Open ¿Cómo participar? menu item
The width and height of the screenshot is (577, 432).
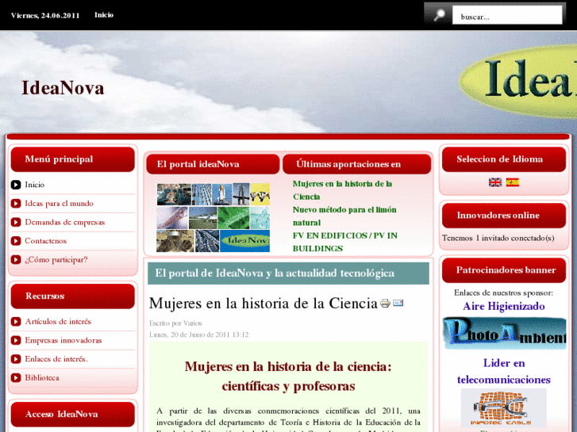[56, 259]
